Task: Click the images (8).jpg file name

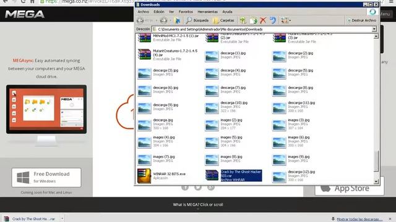Action: [231, 157]
